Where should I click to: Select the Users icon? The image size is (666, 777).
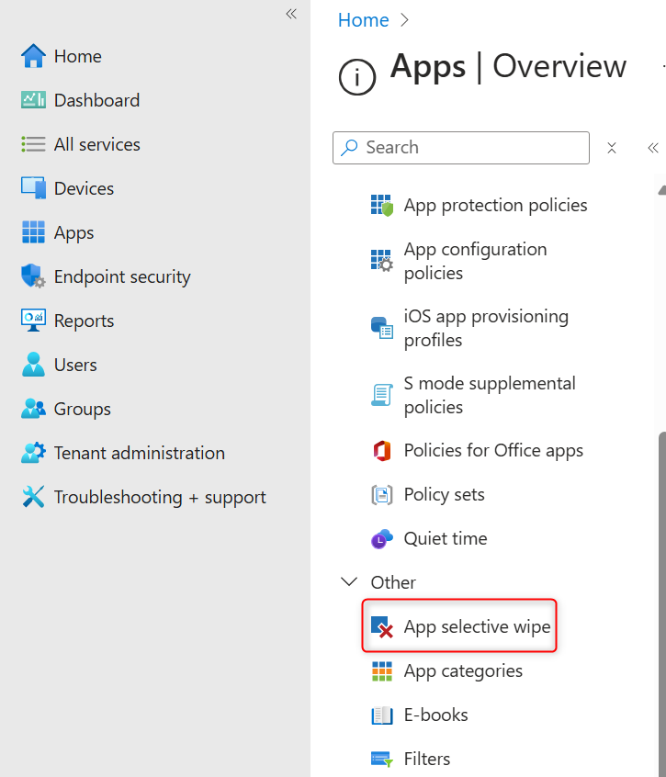[x=31, y=365]
